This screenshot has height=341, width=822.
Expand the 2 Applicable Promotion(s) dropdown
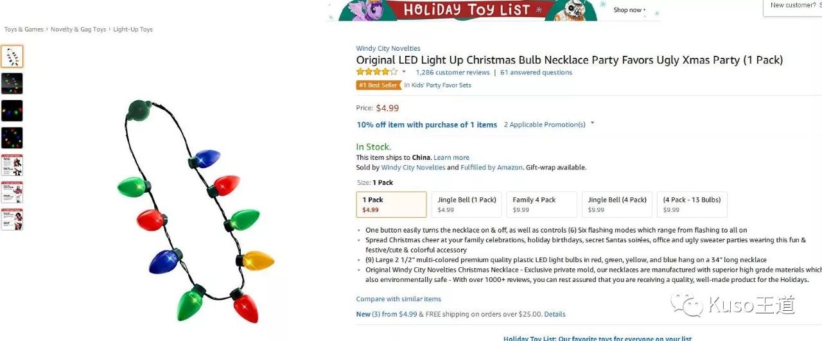click(x=592, y=123)
